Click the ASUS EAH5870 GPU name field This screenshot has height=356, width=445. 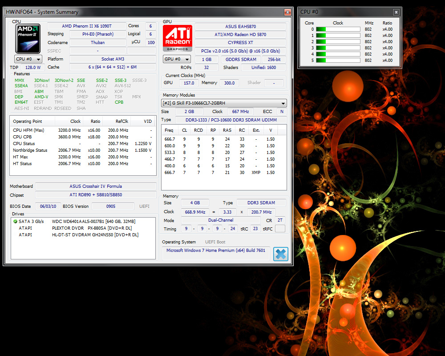tap(240, 26)
